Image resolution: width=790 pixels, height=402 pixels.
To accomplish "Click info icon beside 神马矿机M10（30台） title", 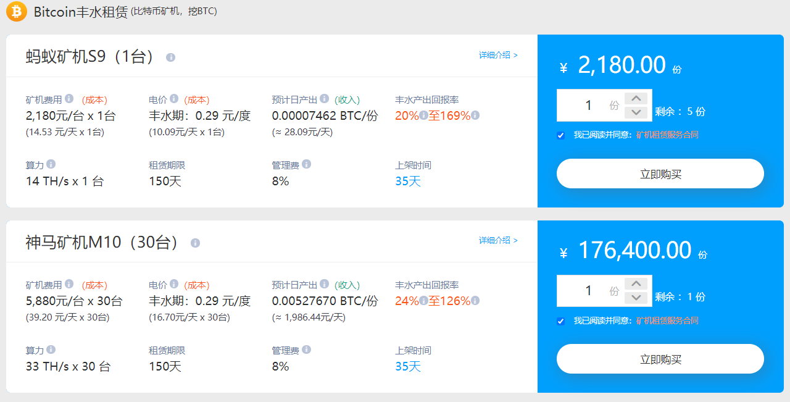I will tap(196, 243).
